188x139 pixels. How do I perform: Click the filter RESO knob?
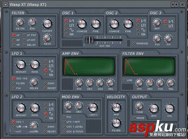tap(47, 38)
